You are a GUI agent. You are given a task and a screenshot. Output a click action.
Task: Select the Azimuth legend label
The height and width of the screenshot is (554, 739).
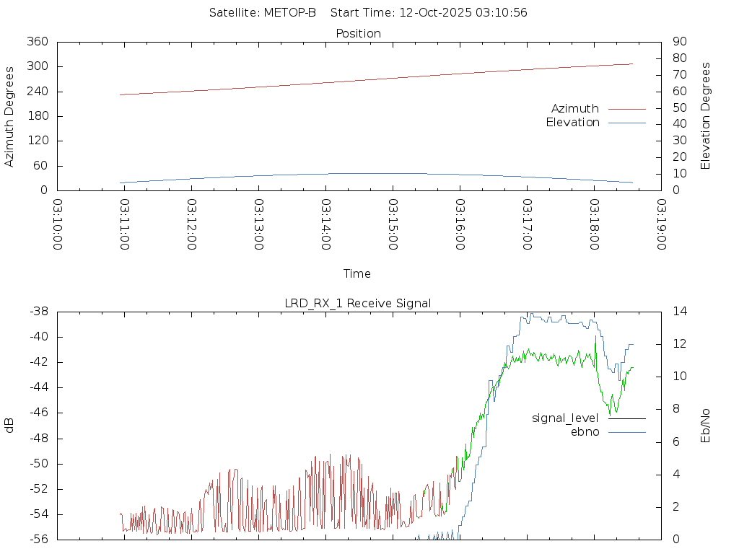574,109
